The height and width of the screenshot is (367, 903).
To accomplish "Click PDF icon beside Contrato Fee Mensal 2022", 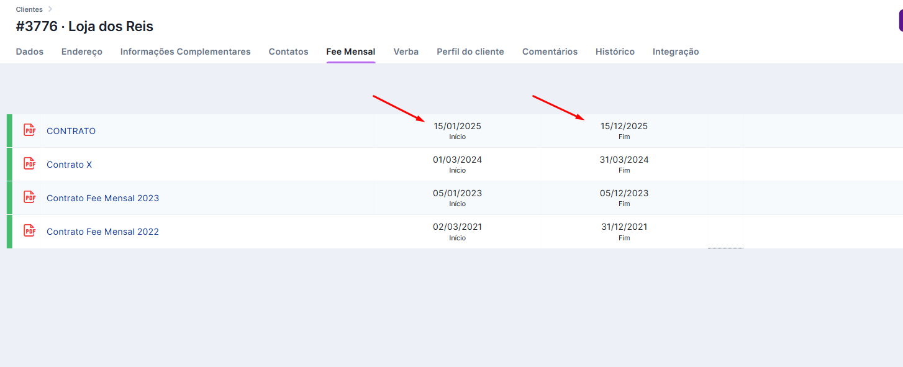I will tap(29, 231).
